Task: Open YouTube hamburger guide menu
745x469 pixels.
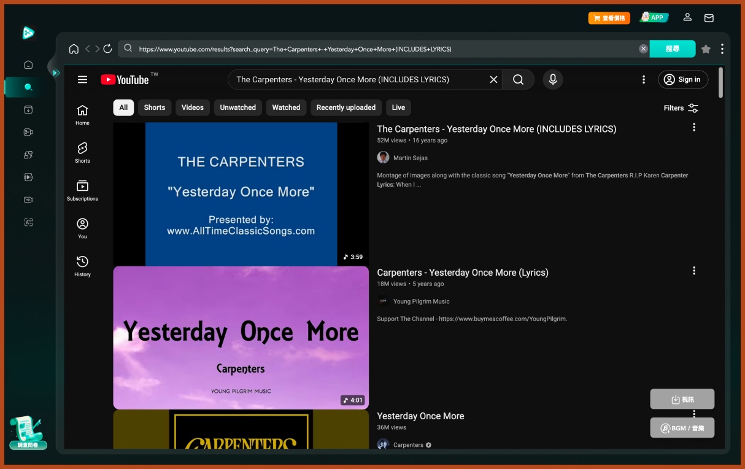Action: [82, 79]
